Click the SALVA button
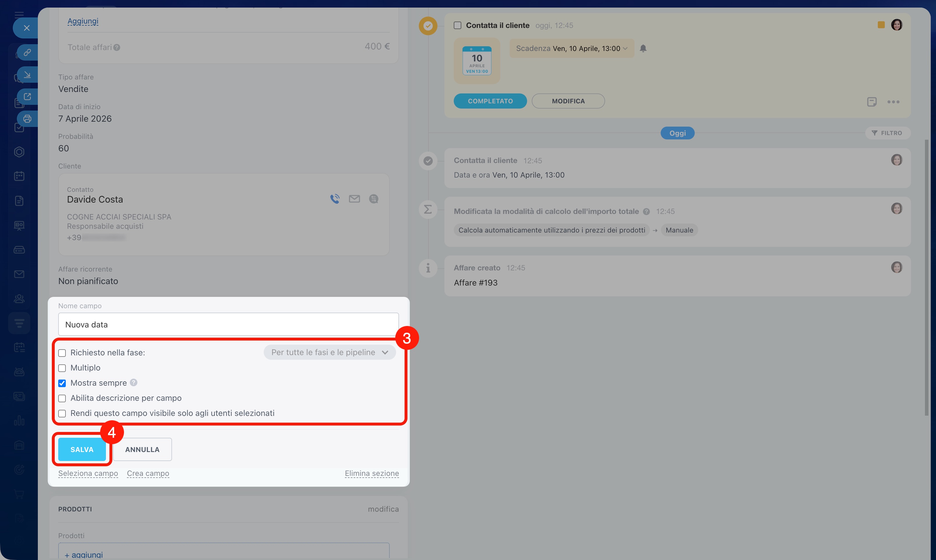Viewport: 936px width, 560px height. coord(82,449)
